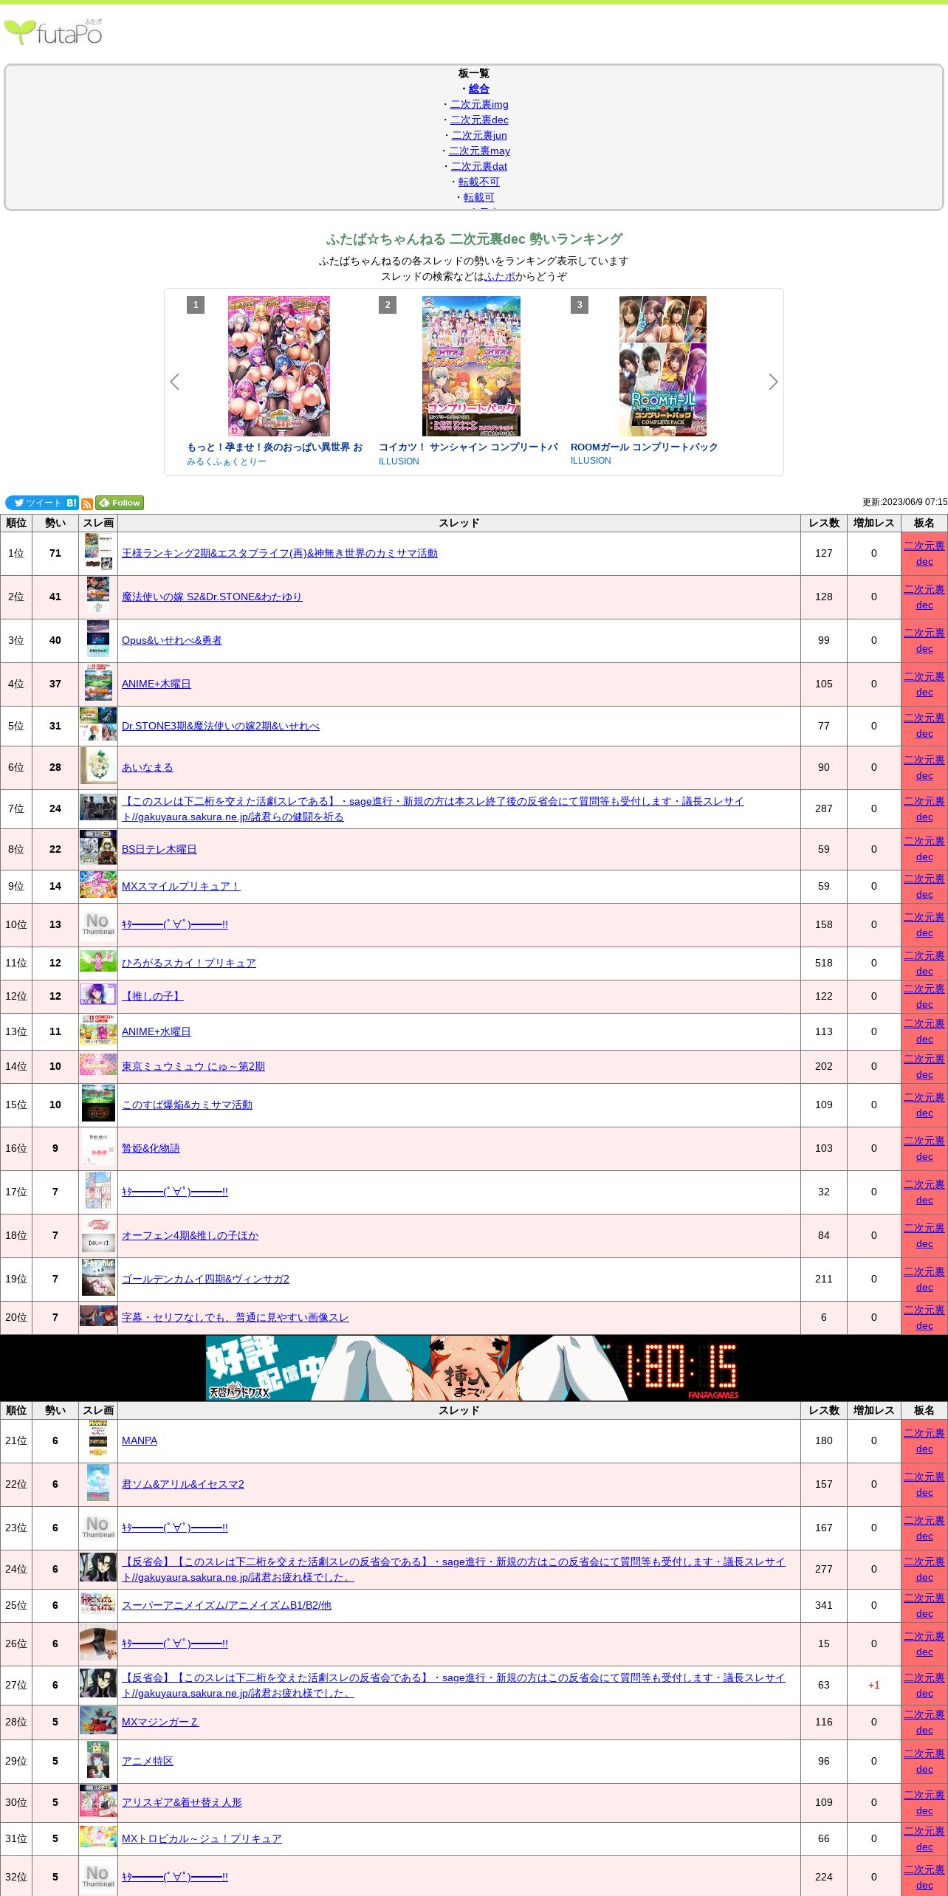Viewport: 948px width, 1896px height.
Task: Open the コイカツ サンシャイン product image
Action: tap(471, 366)
